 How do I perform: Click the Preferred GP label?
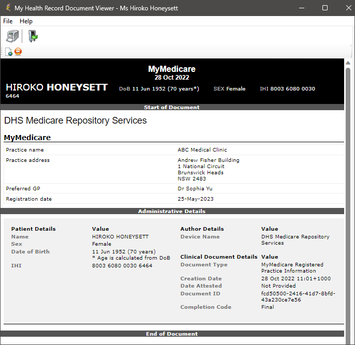23,188
